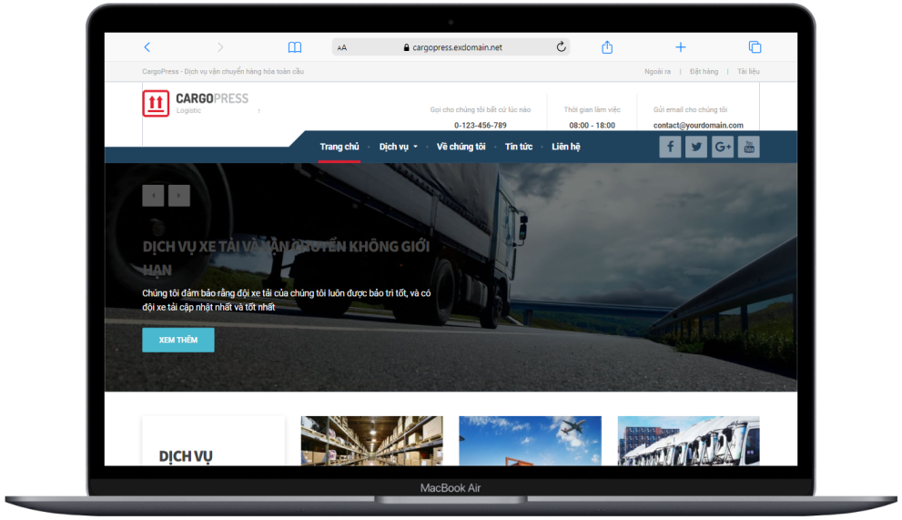Click the lock icon in address bar
The image size is (902, 520).
(406, 47)
